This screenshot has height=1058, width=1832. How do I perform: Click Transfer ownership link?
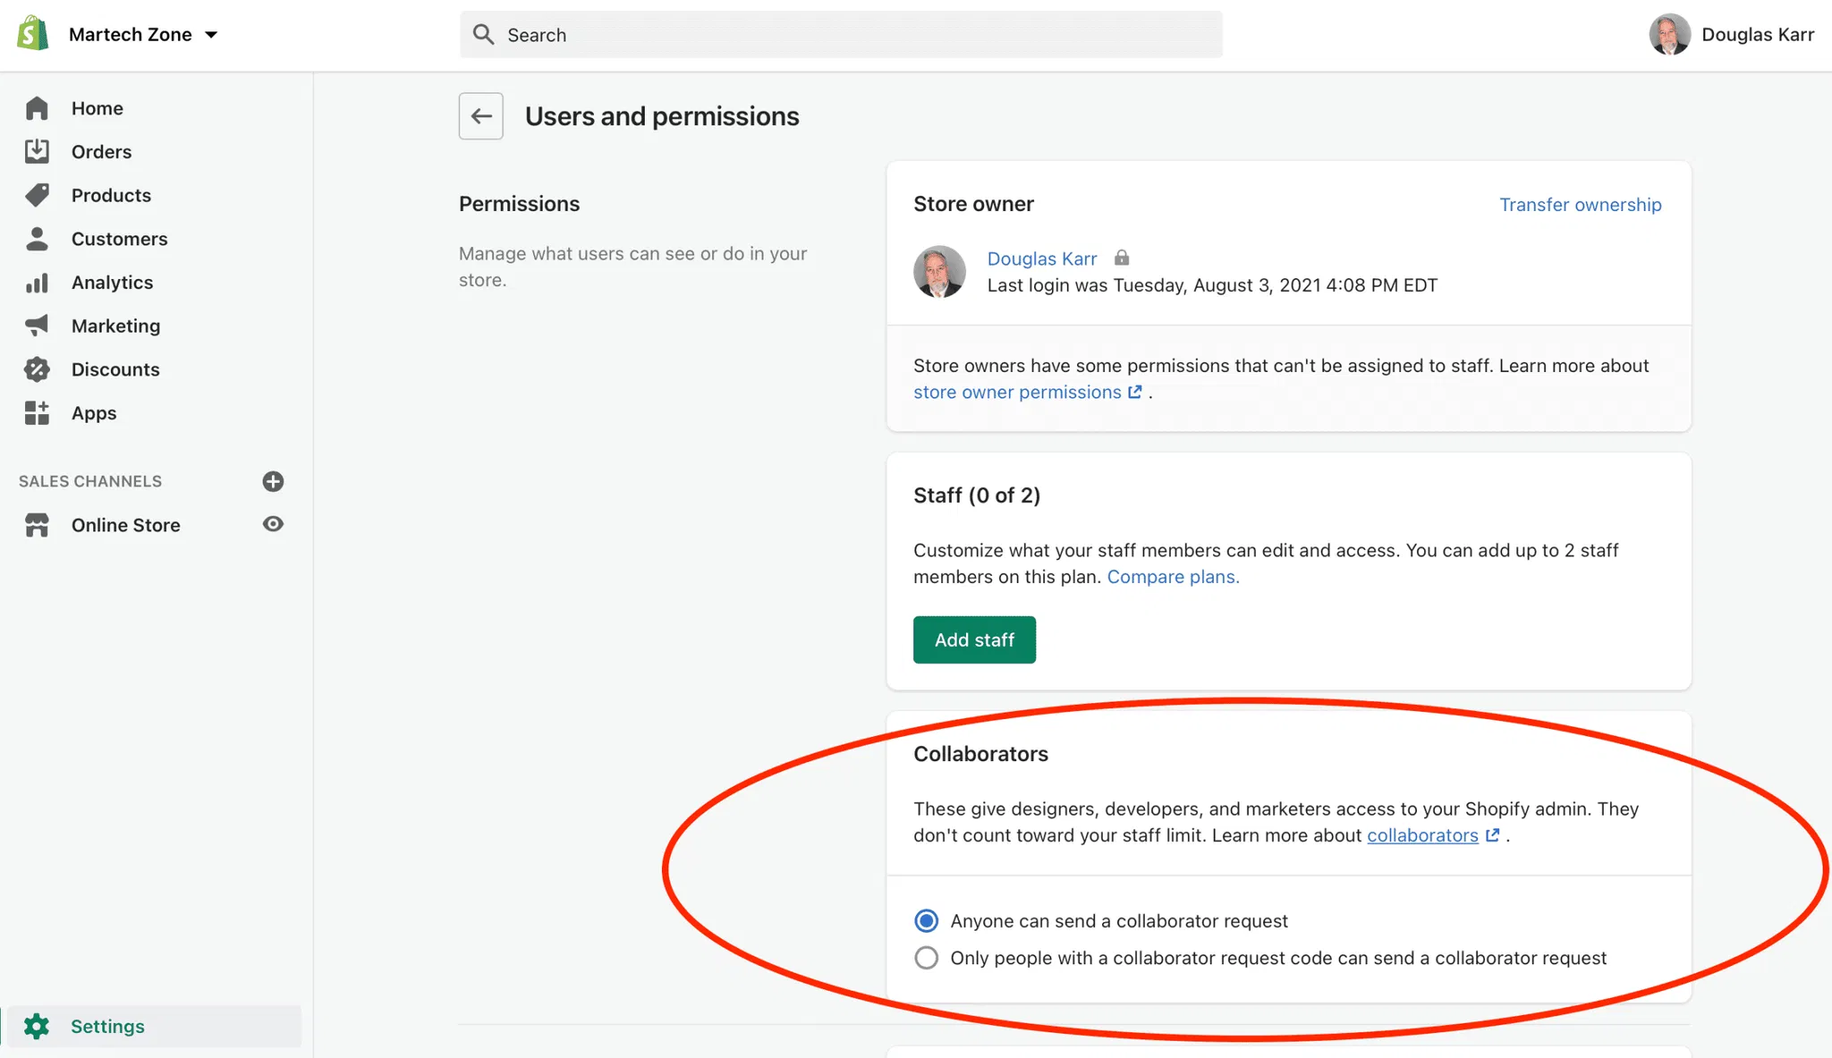(x=1580, y=205)
